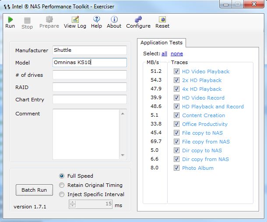Image resolution: width=267 pixels, height=222 pixels.
Task: Uncheck HD Video Record trace
Action: [x=176, y=97]
